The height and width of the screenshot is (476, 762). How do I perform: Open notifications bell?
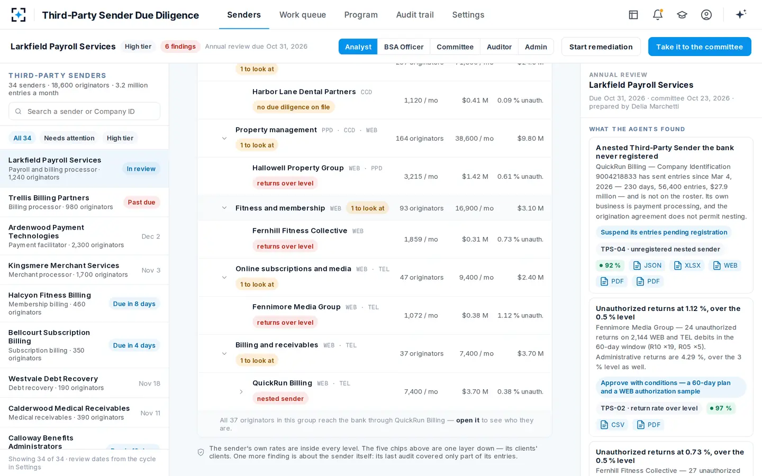point(658,15)
